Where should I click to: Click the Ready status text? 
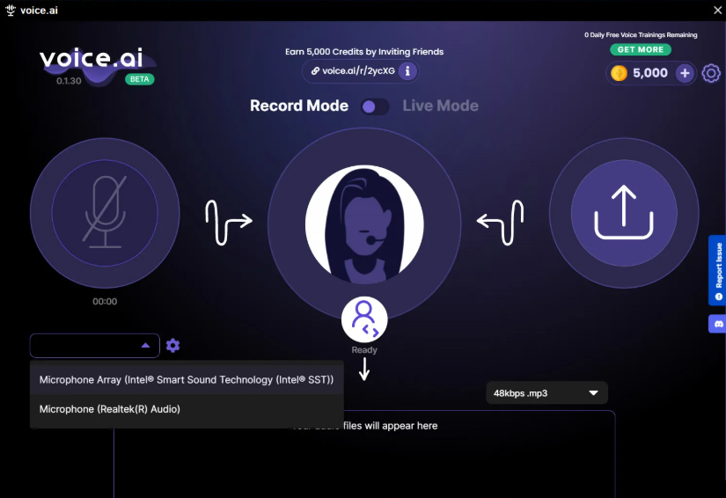(364, 350)
